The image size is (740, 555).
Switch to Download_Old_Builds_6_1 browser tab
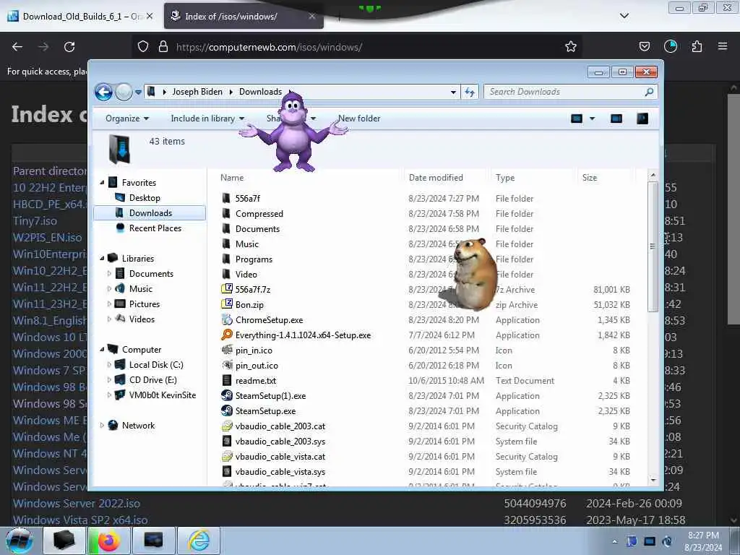[x=81, y=16]
